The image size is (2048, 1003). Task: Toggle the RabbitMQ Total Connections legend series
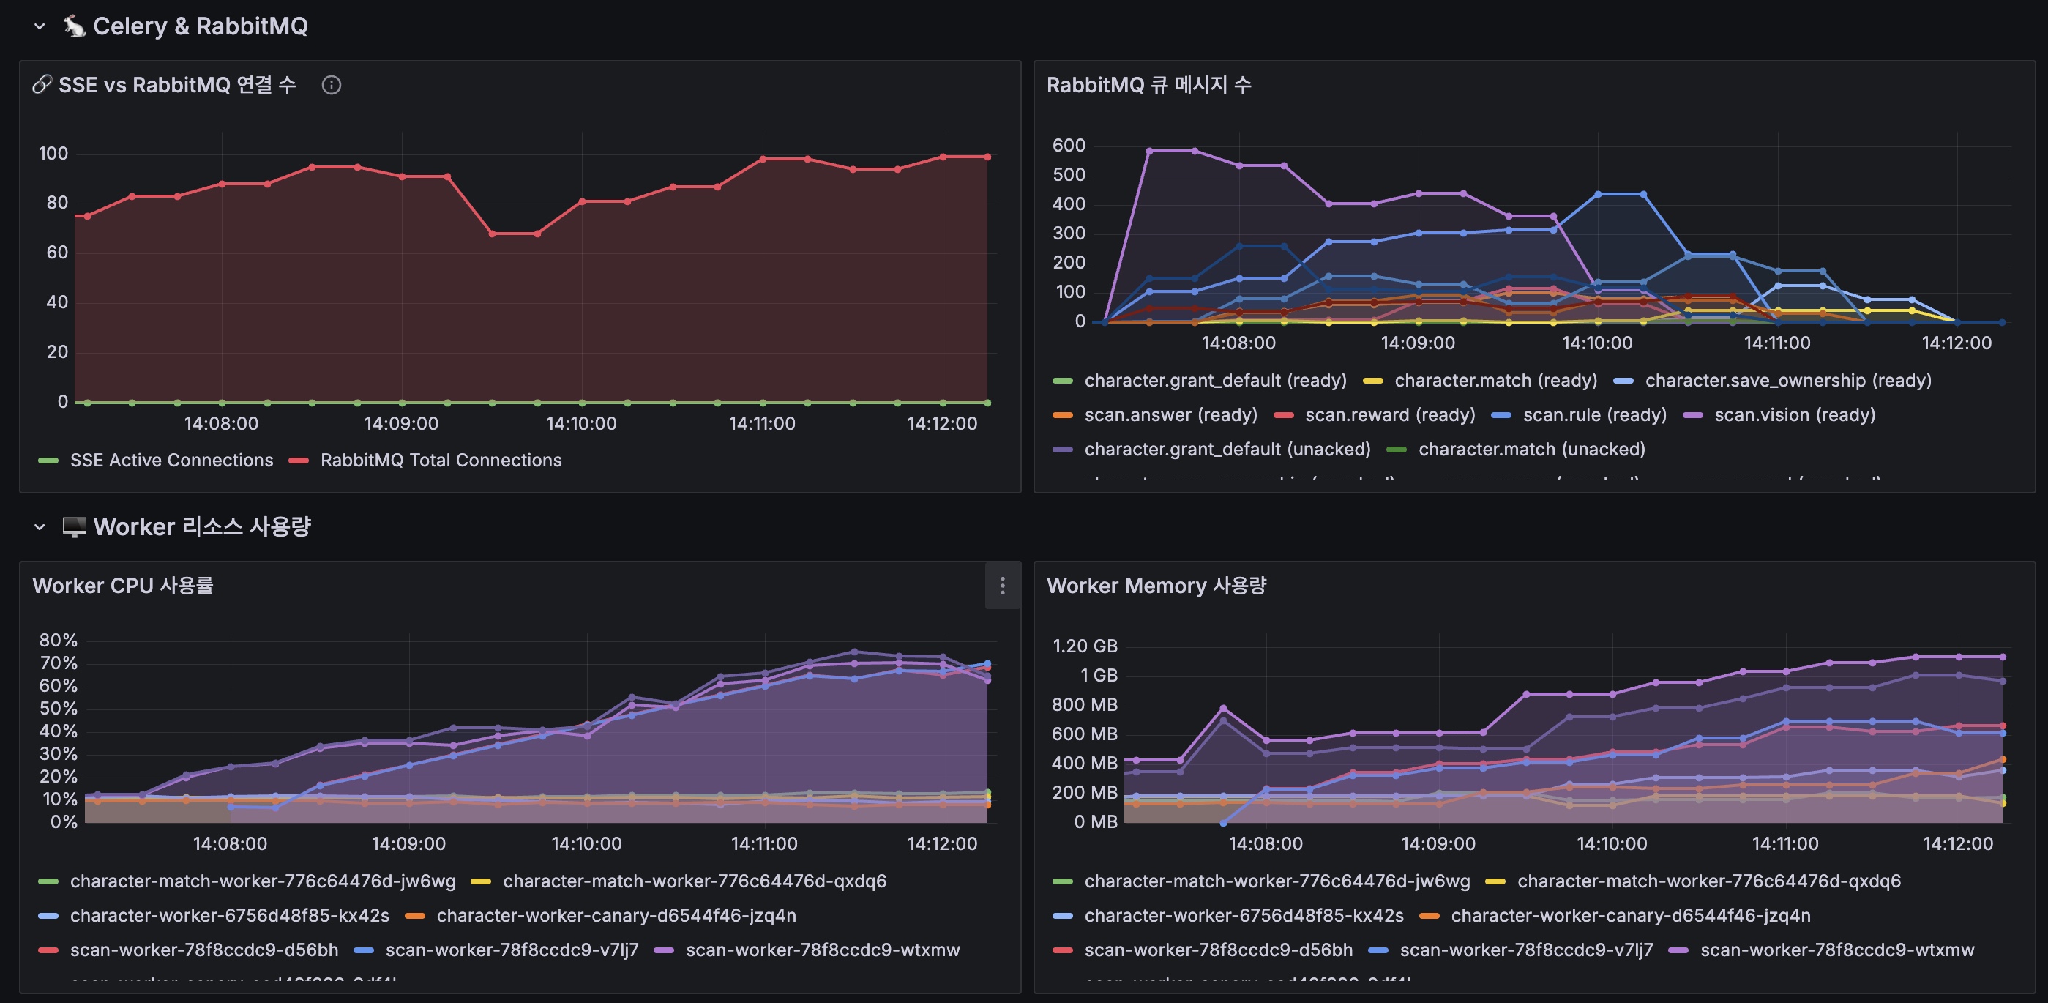(441, 461)
